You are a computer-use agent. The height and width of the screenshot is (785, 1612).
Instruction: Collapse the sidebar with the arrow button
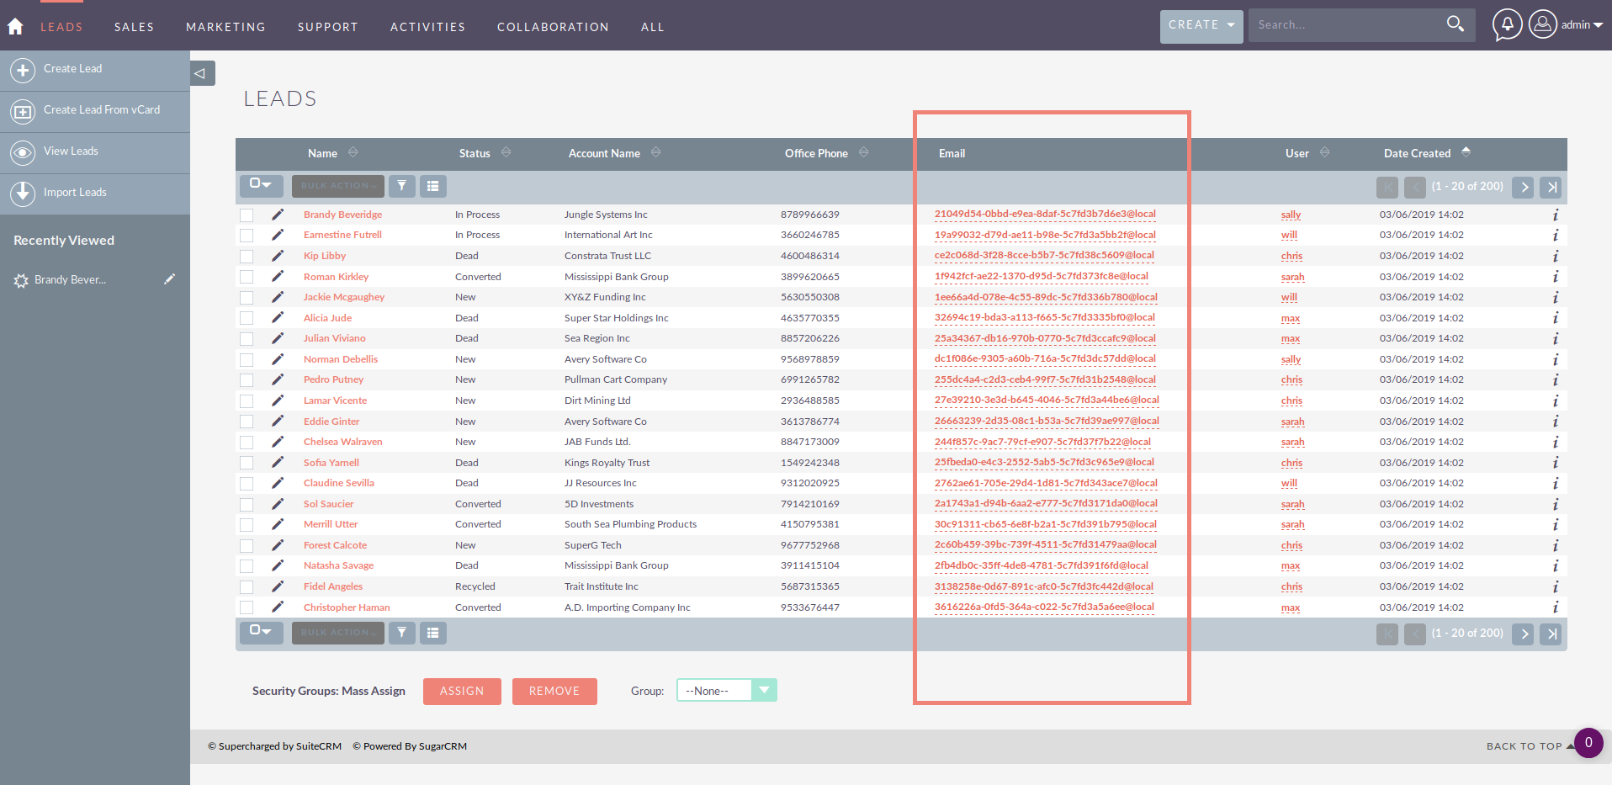coord(202,73)
